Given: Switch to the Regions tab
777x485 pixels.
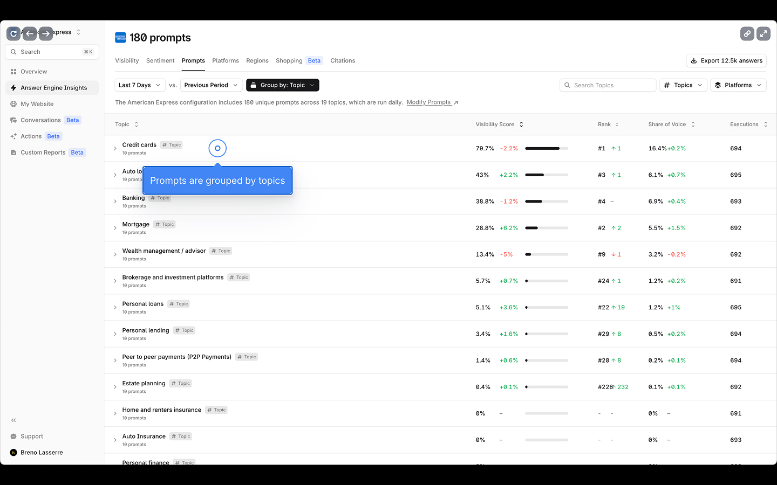Looking at the screenshot, I should (x=257, y=61).
